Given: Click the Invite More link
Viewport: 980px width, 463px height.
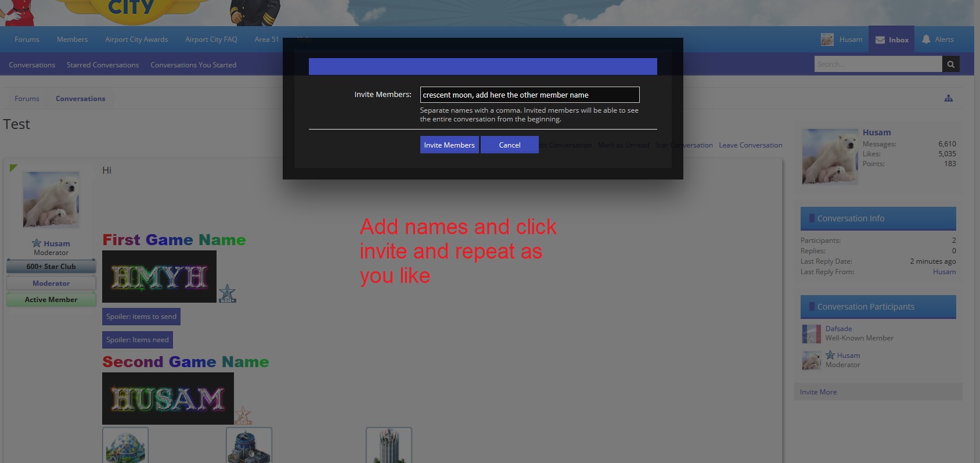Looking at the screenshot, I should [x=819, y=392].
